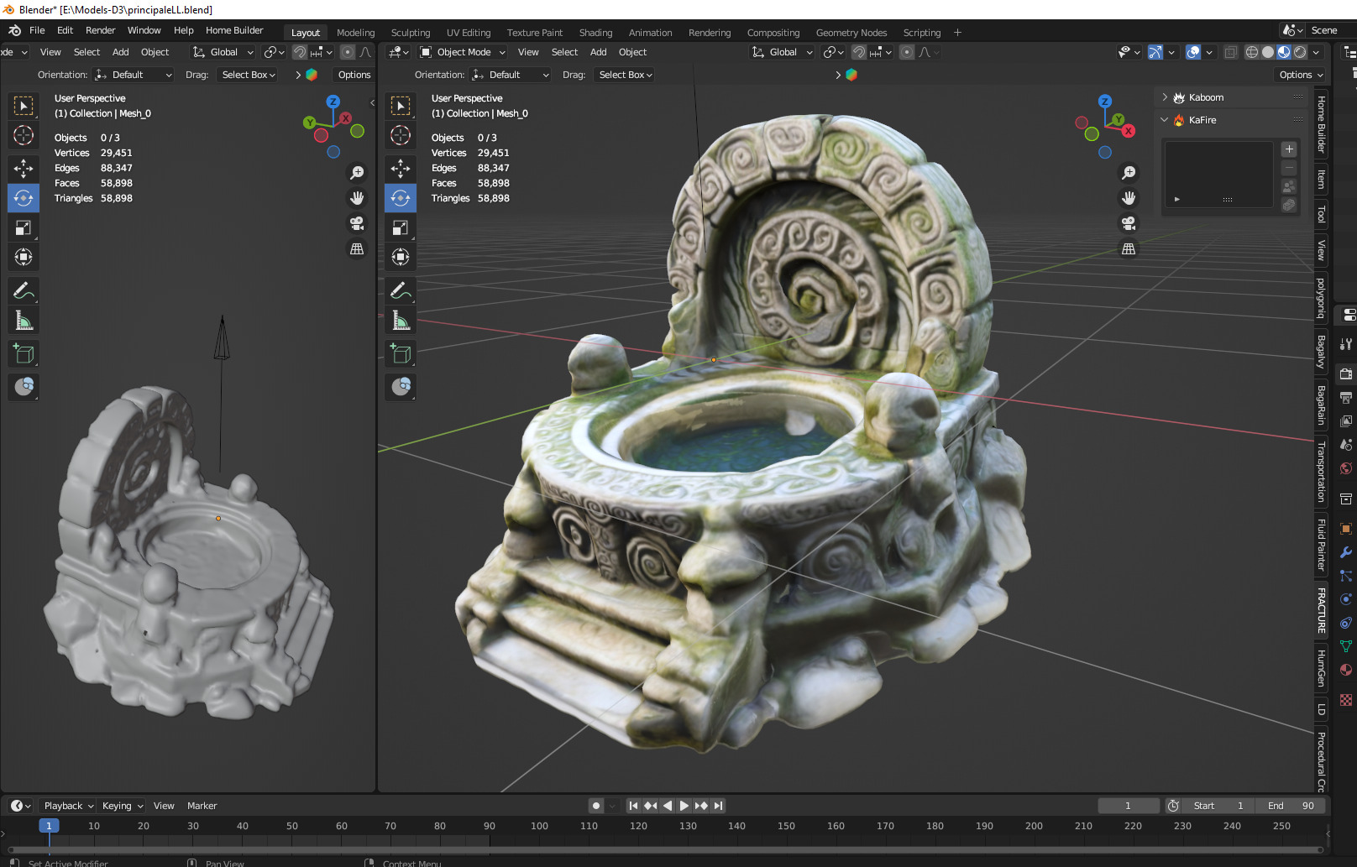1357x867 pixels.
Task: Open the Tool properties icon in sidebar
Action: coord(1346,344)
